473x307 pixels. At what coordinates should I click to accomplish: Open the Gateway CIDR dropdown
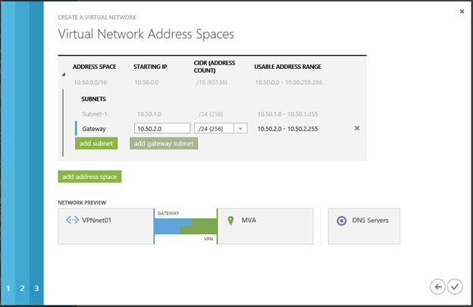click(240, 129)
